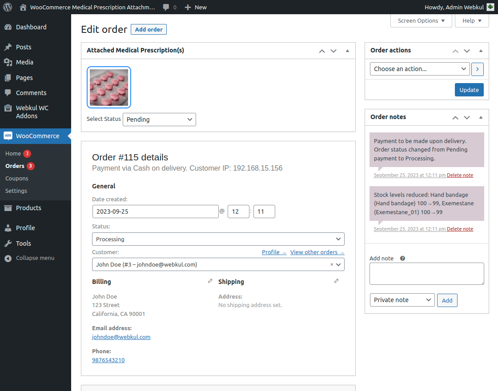Open the prescription Select Status dropdown
The width and height of the screenshot is (498, 391).
(159, 119)
